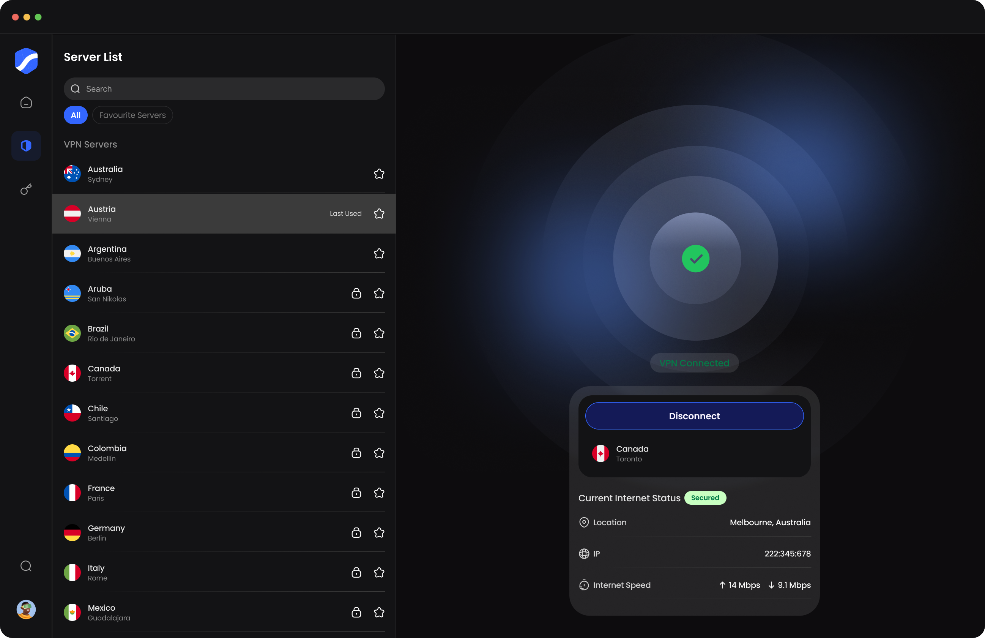Click the app logo at top left
Viewport: 985px width, 638px height.
(26, 61)
